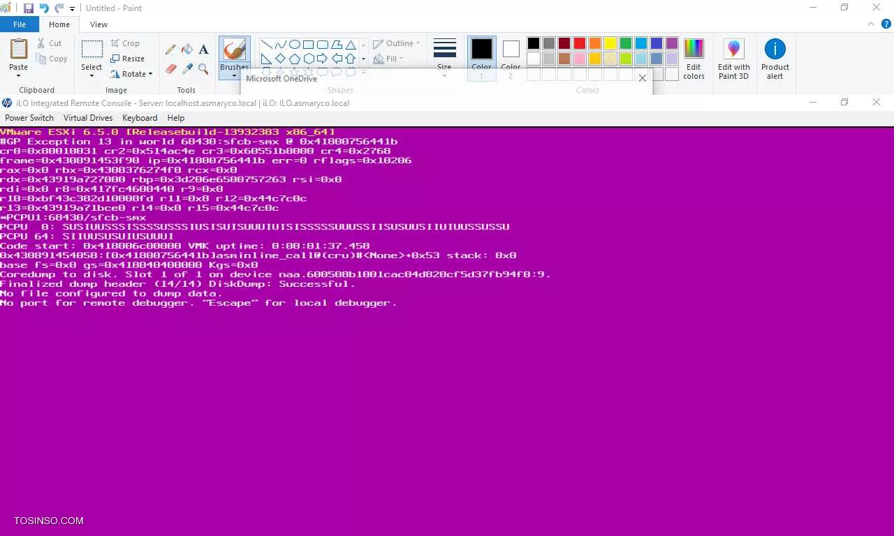The height and width of the screenshot is (536, 894).
Task: Collapse the Paint ribbon with chevron
Action: [870, 24]
